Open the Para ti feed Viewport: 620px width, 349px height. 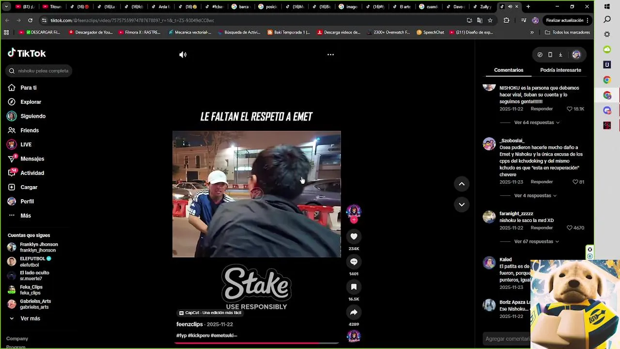(28, 88)
